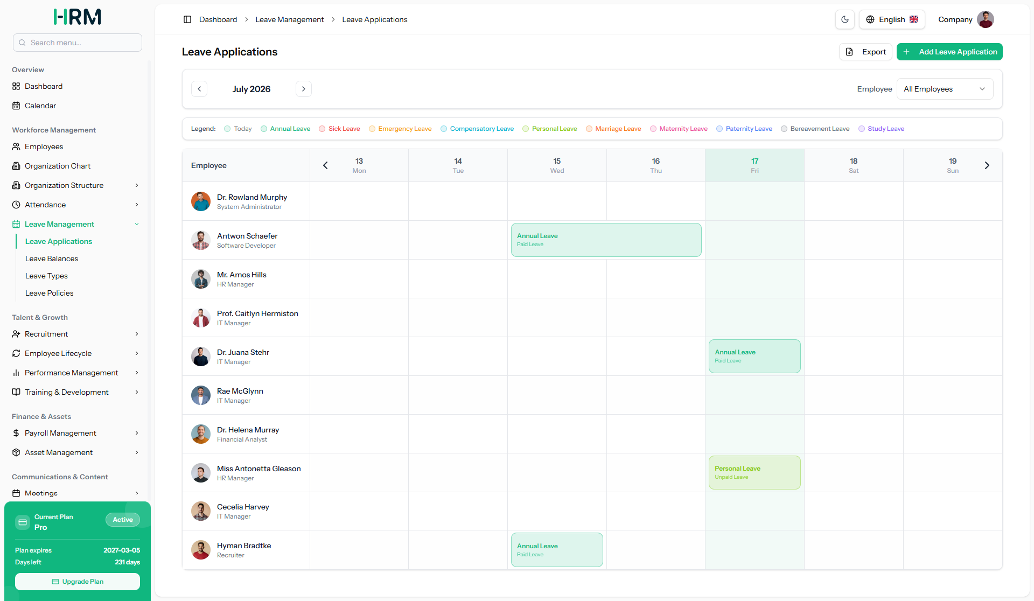Viewport: 1034px width, 601px height.
Task: Click the Training & Development book icon
Action: coord(16,392)
